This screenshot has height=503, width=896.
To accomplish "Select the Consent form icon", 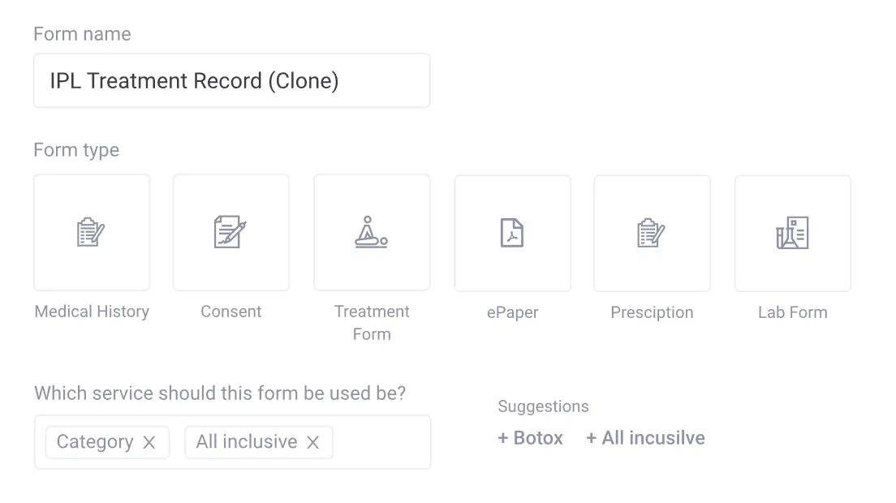I will point(231,233).
